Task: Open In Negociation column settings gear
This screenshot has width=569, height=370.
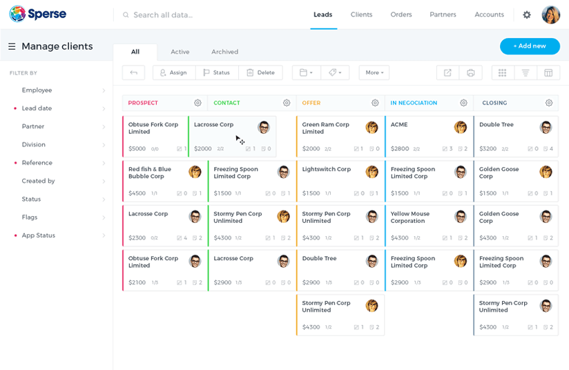Action: 464,103
